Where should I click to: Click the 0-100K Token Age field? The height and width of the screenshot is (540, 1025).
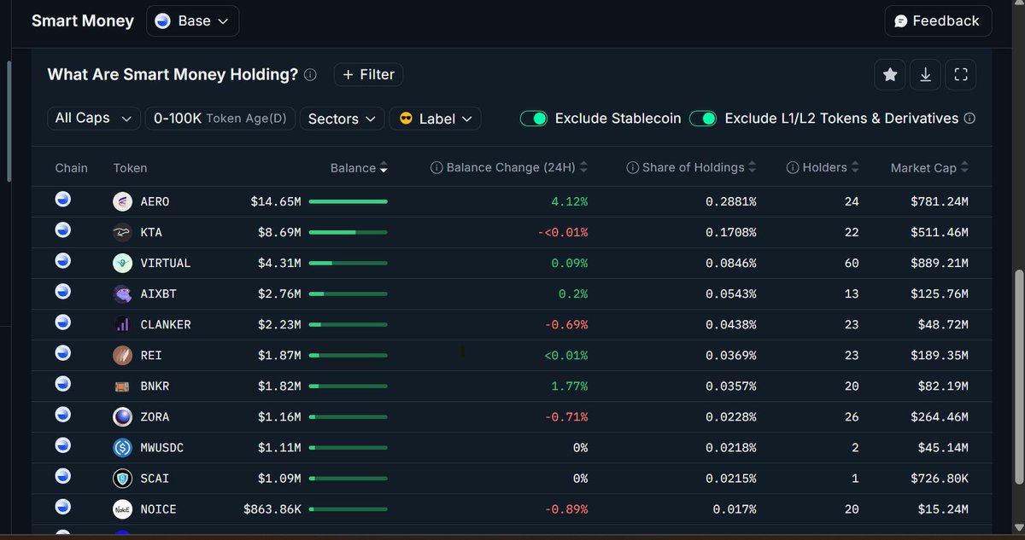pyautogui.click(x=220, y=118)
